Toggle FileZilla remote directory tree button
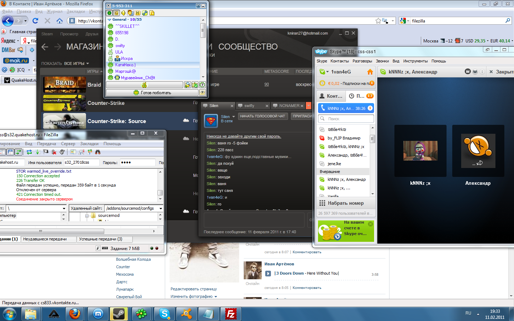 click(10, 152)
